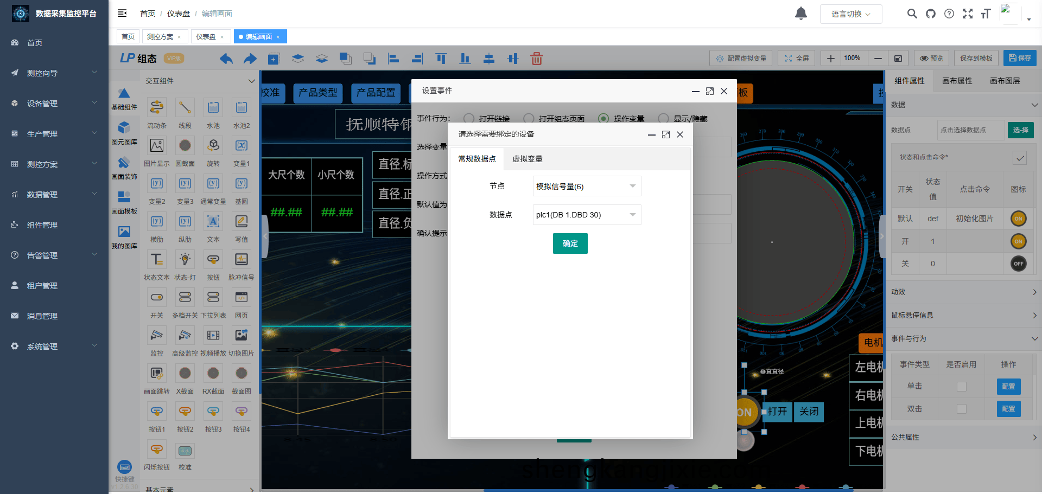Select the 显示/隐藏 radio option
This screenshot has height=494, width=1042.
663,118
